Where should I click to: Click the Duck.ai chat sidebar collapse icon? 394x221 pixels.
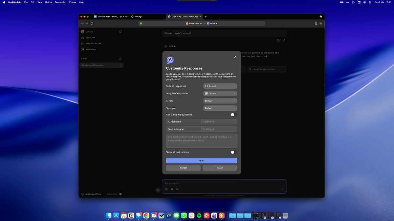coord(120,32)
